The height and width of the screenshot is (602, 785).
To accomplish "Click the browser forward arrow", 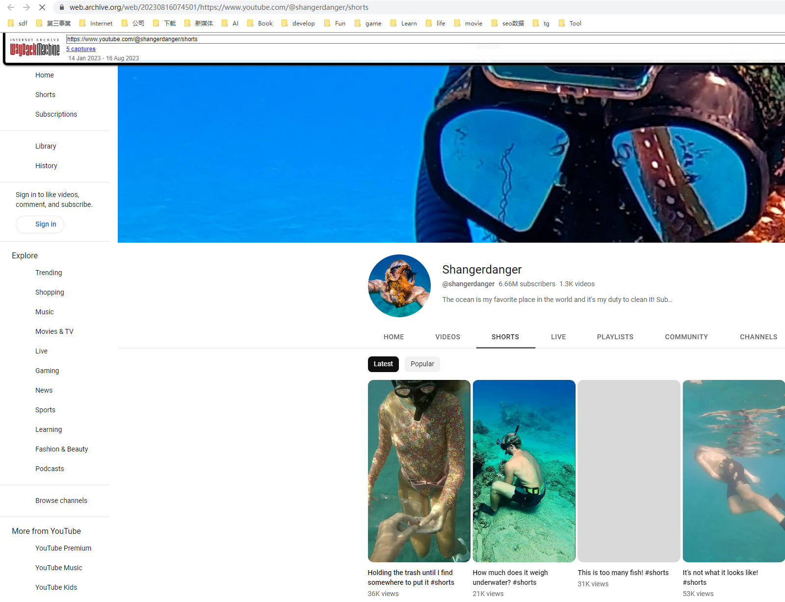I will (26, 7).
